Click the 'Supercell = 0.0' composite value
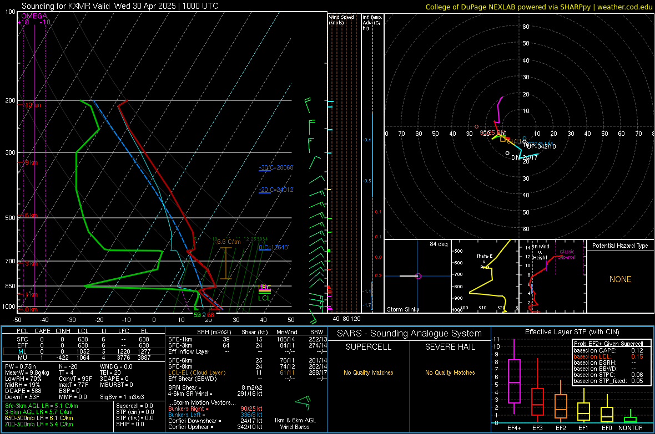The height and width of the screenshot is (434, 655). pyautogui.click(x=134, y=406)
